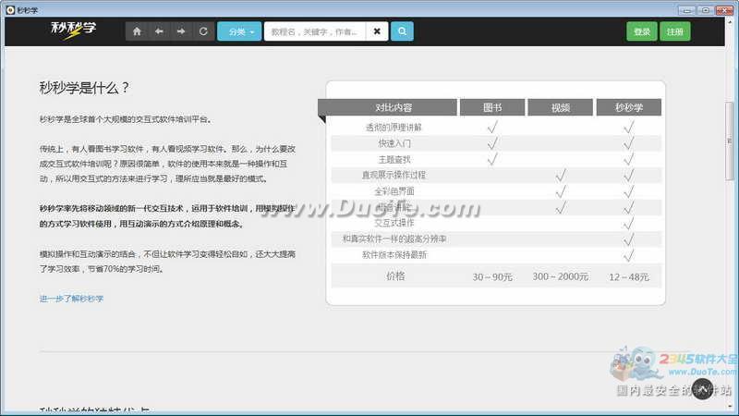The width and height of the screenshot is (739, 416).
Task: Select the 图书 column header
Action: (492, 107)
